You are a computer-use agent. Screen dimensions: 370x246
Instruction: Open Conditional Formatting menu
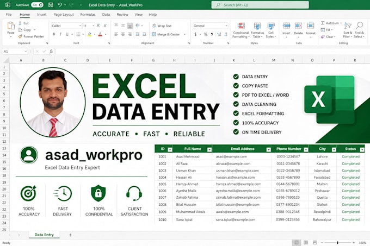coord(240,30)
